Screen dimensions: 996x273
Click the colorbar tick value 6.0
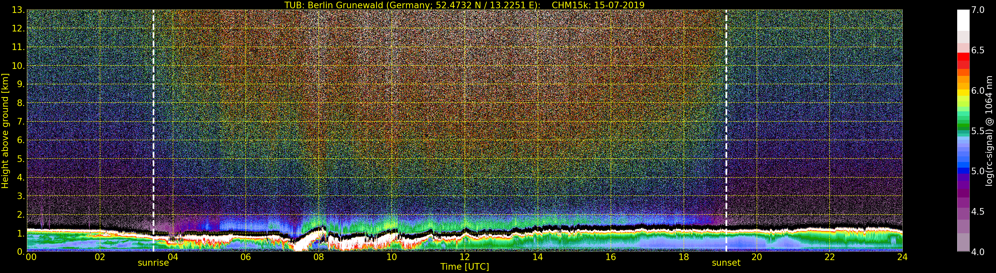click(978, 90)
